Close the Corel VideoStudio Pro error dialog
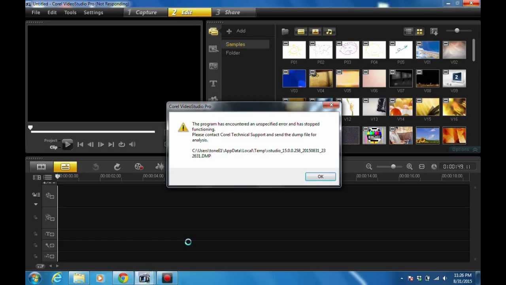 [x=331, y=105]
